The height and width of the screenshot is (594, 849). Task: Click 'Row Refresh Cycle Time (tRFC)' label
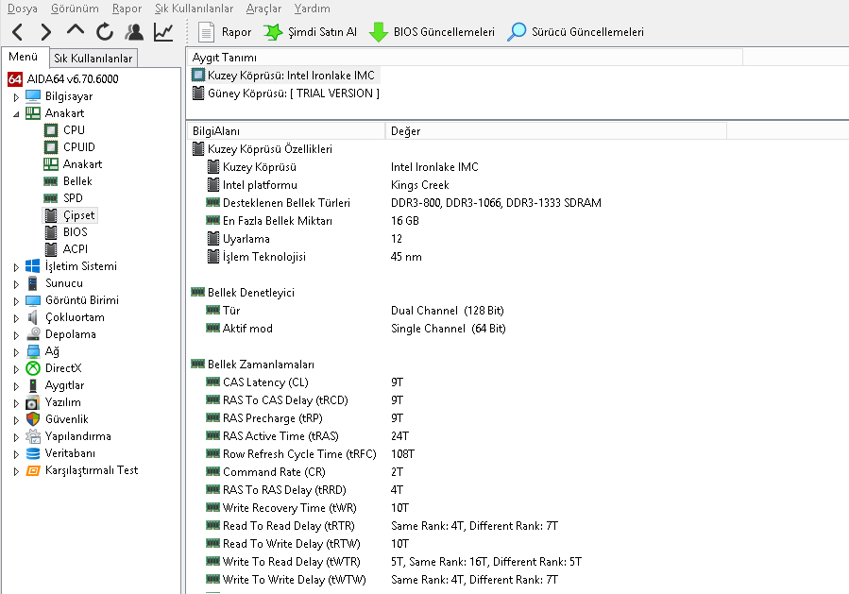tap(299, 454)
